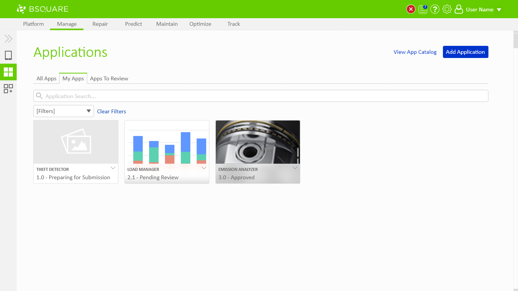Viewport: 518px width, 291px height.
Task: Open the Filters dropdown
Action: click(64, 111)
